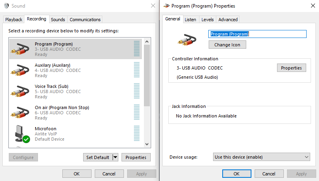Select the Voice Track (Sub) device icon
The width and height of the screenshot is (319, 181).
[x=20, y=91]
